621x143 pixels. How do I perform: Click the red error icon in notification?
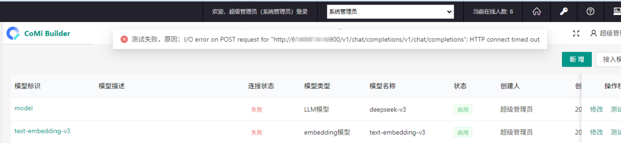click(x=124, y=39)
